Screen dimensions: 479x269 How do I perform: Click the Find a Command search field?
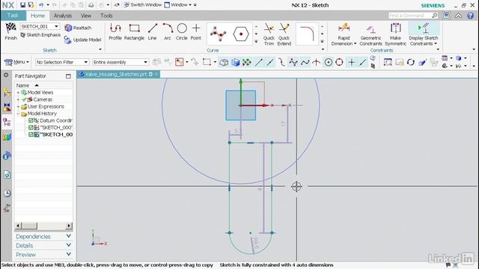(x=412, y=15)
